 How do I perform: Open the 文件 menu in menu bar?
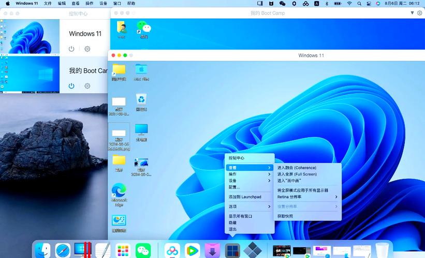[48, 4]
